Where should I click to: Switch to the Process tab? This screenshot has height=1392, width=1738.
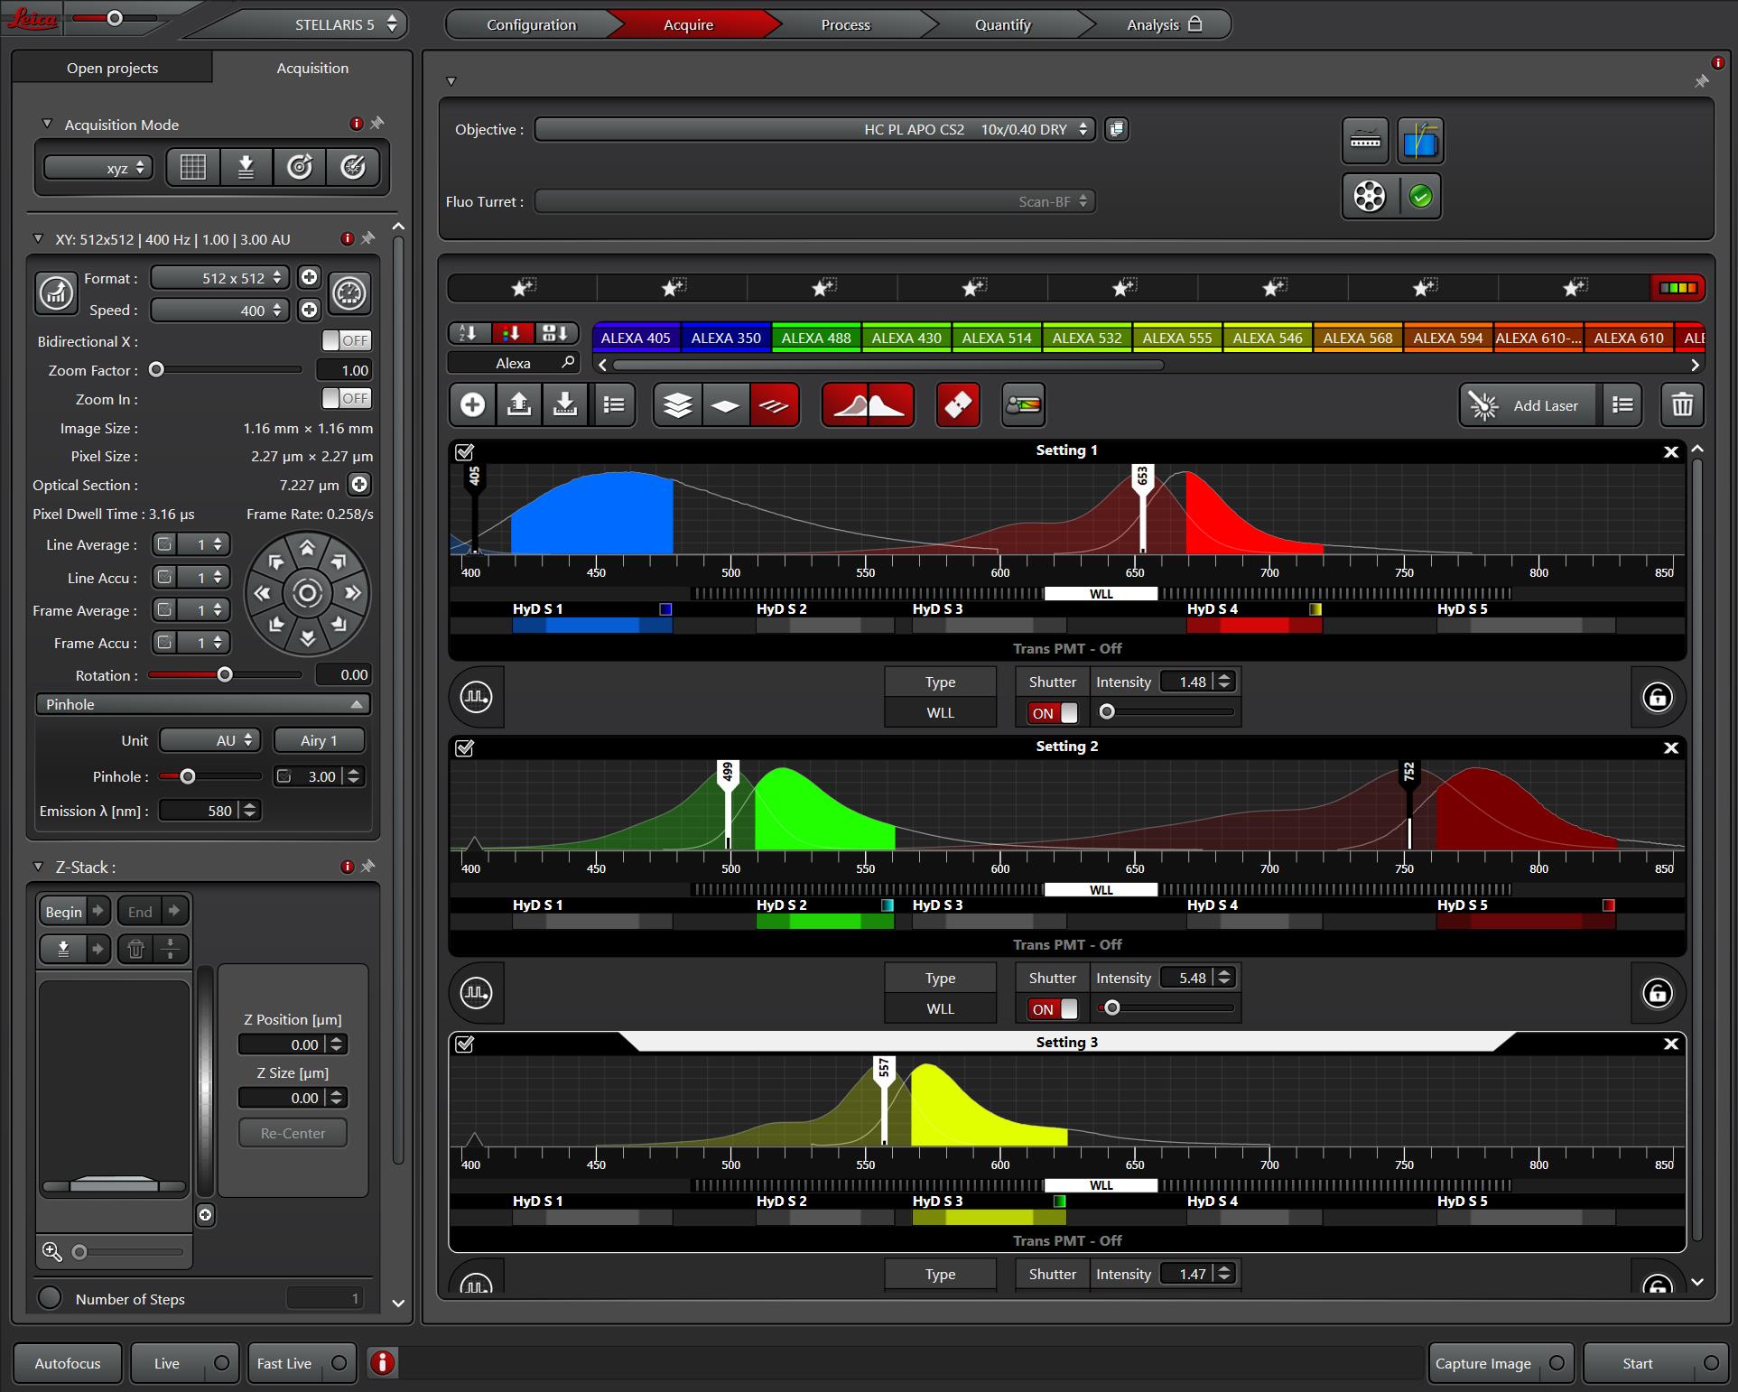[x=845, y=24]
